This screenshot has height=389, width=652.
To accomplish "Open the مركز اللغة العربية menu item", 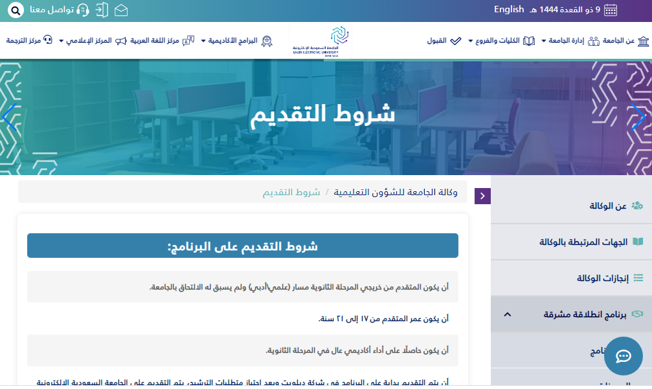I will pyautogui.click(x=155, y=41).
